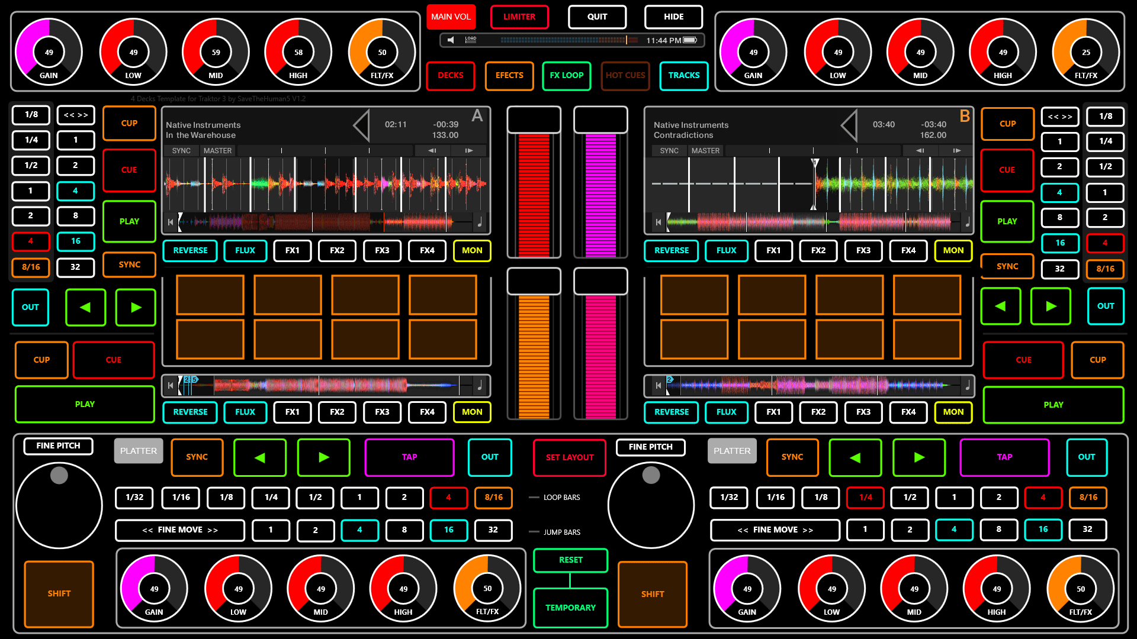This screenshot has width=1137, height=639.
Task: Click Deck A tempo bend down arrow
Action: click(432, 151)
